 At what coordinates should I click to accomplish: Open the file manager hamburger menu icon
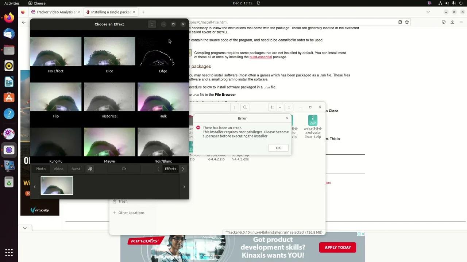289,107
